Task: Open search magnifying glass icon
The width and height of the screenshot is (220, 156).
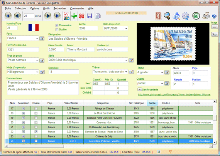Action: (167, 16)
